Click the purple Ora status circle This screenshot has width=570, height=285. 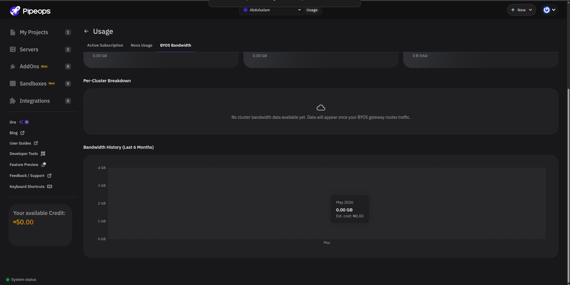27,122
